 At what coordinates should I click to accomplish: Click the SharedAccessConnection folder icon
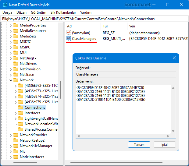point(21,129)
